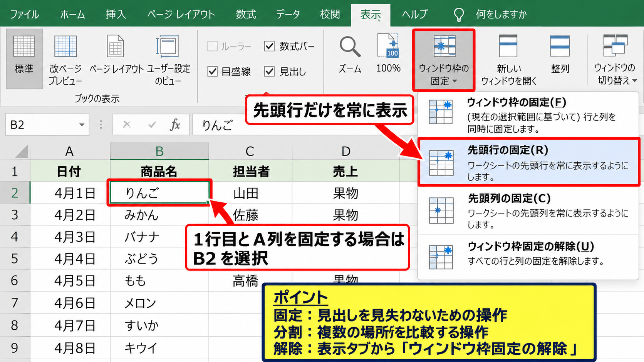Viewport: 644px width, 362px height.
Task: Open the ページ レイアウト ribbon tab
Action: coord(181,15)
